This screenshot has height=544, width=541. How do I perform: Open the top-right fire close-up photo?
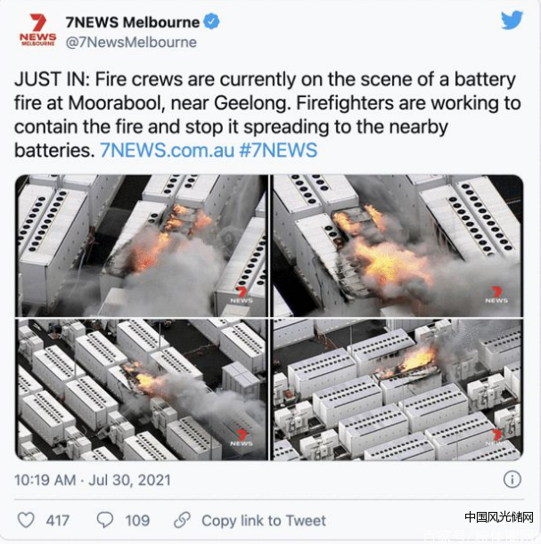click(398, 246)
